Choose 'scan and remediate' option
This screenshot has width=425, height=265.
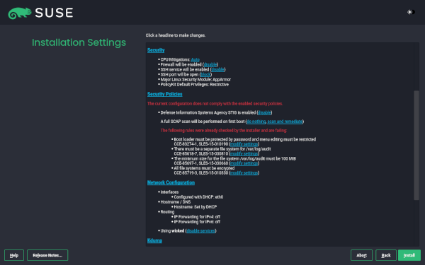tap(285, 122)
